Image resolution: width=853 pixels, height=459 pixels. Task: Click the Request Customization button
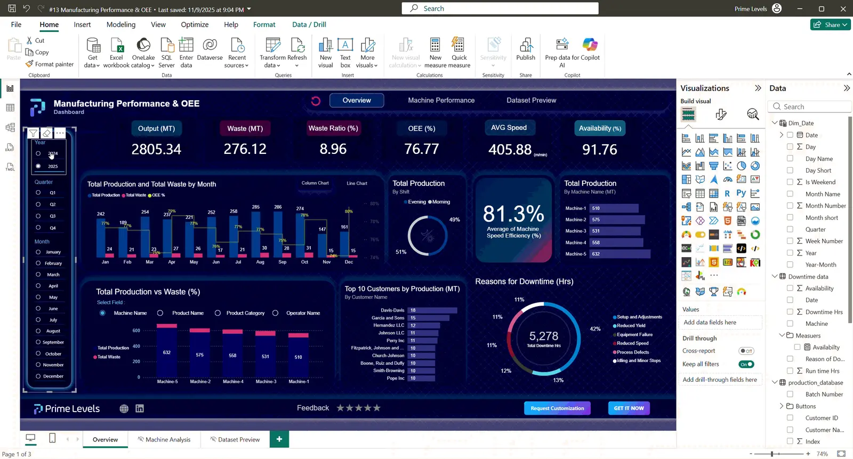(557, 408)
